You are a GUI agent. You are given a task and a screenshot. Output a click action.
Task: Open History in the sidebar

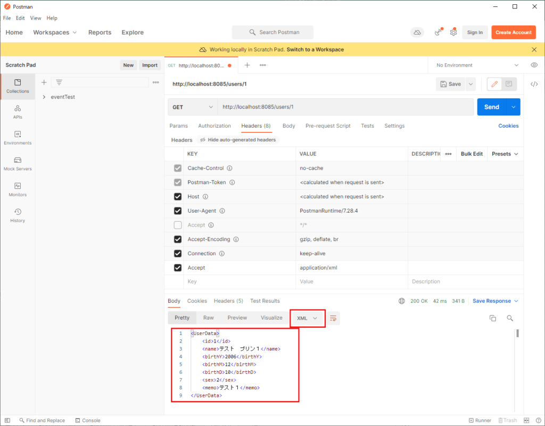(18, 215)
